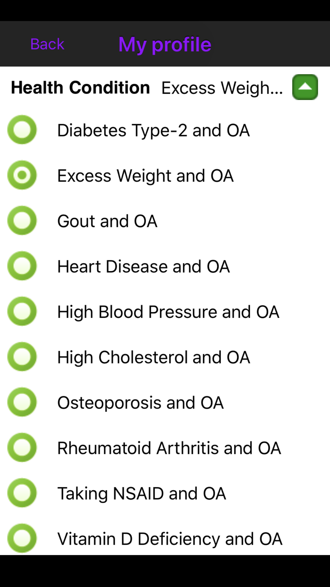Pick Taking NSAID and OA radio button
The width and height of the screenshot is (330, 587).
click(22, 493)
